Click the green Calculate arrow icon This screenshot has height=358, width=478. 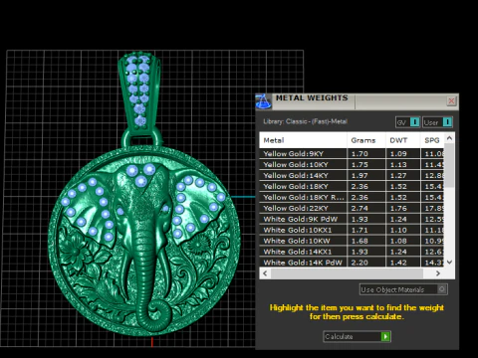coord(385,336)
